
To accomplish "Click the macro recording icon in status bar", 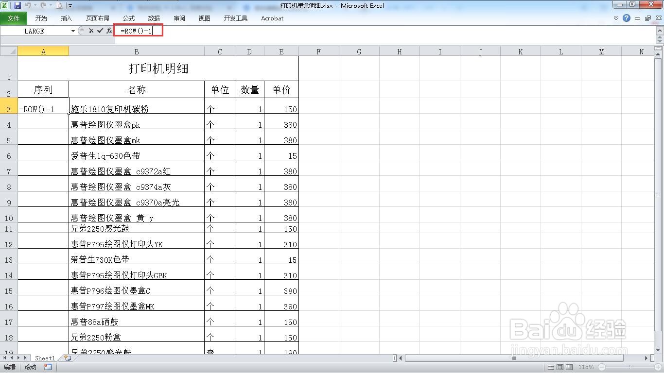I will [x=48, y=367].
